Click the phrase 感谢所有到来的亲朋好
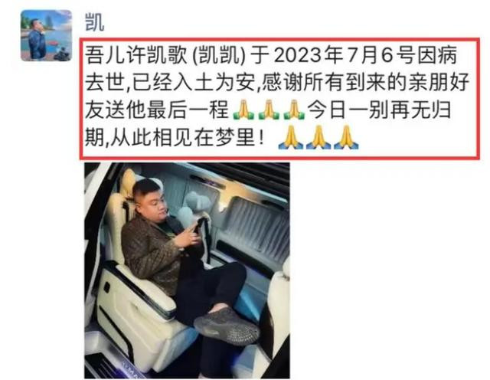Image resolution: width=490 pixels, height=380 pixels. point(365,83)
